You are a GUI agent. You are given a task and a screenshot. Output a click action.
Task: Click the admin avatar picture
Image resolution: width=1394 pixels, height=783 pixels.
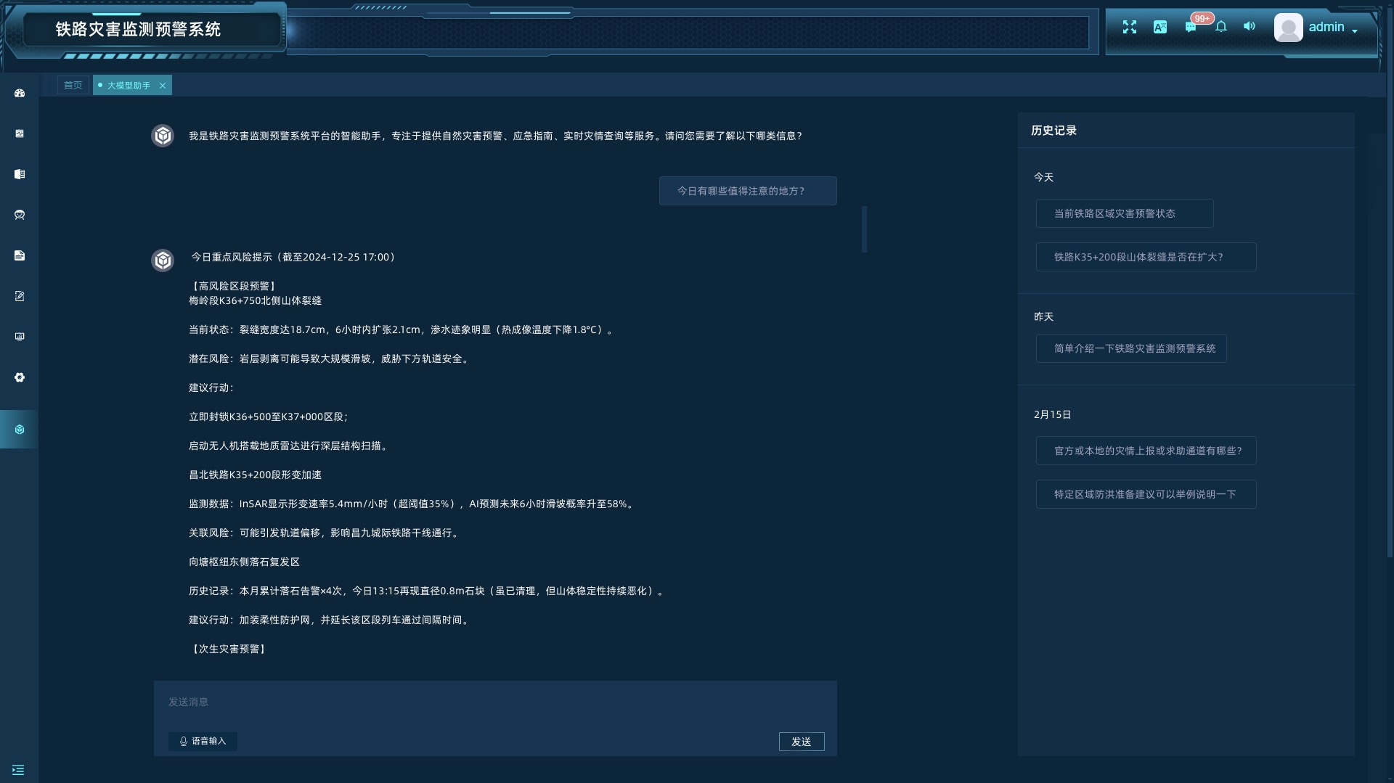[1288, 28]
